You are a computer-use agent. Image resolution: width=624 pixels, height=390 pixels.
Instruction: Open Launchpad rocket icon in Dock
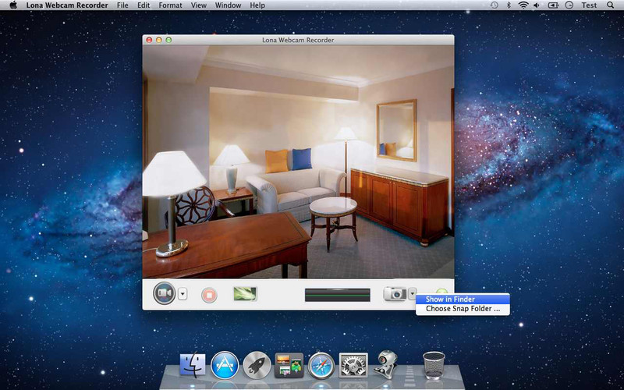tap(257, 365)
